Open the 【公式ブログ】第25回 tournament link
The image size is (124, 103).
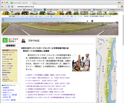click(x=51, y=95)
